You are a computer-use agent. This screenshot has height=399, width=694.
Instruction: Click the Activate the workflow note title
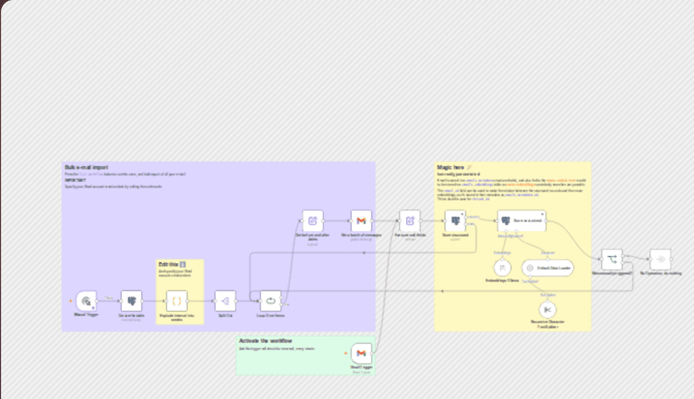[x=266, y=341]
